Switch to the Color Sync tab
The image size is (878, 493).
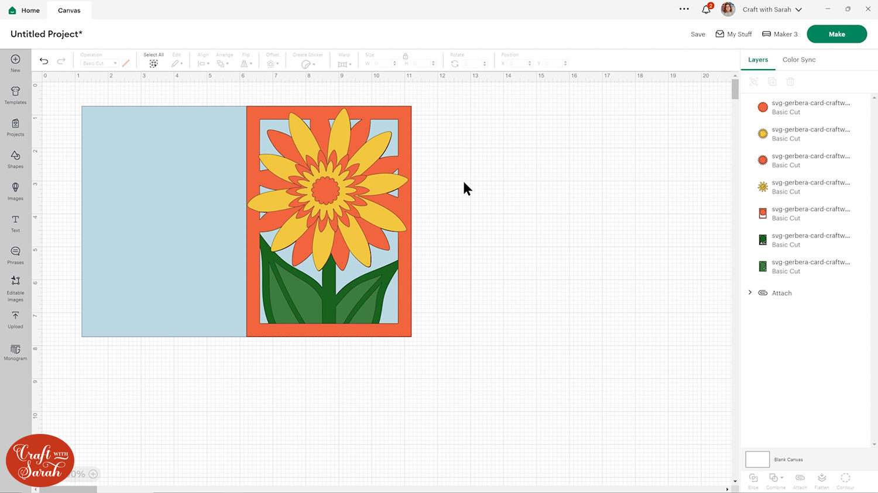tap(798, 60)
